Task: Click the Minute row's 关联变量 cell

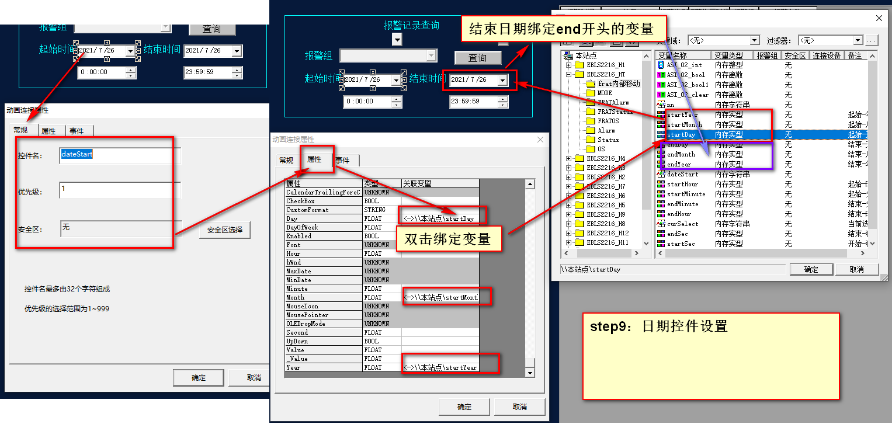Action: (x=440, y=289)
